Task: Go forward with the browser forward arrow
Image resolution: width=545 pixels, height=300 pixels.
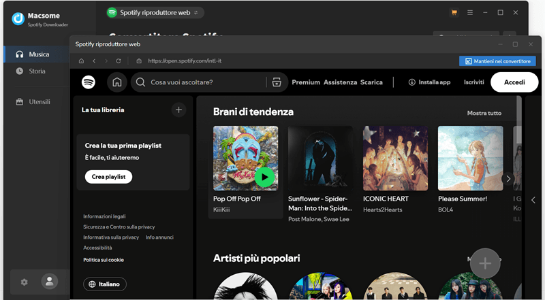Action: point(106,61)
